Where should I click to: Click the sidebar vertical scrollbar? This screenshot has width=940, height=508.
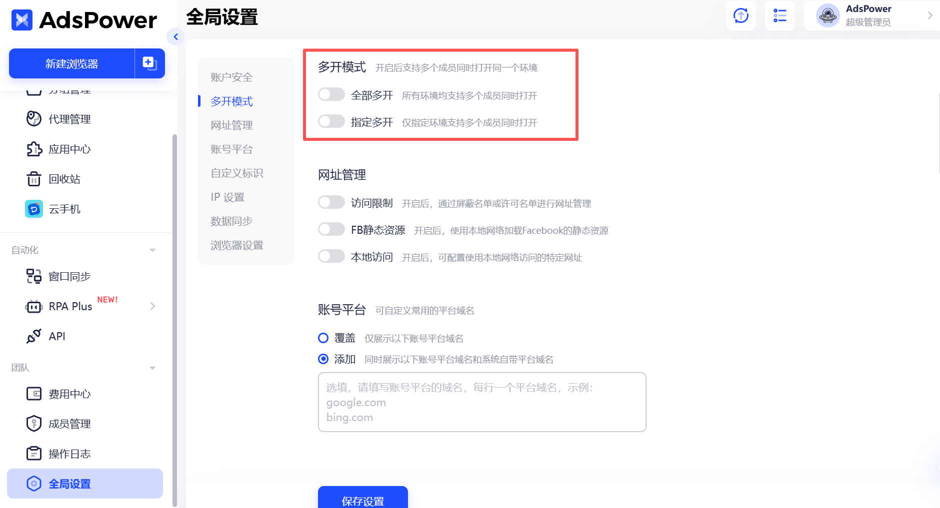coord(174,320)
